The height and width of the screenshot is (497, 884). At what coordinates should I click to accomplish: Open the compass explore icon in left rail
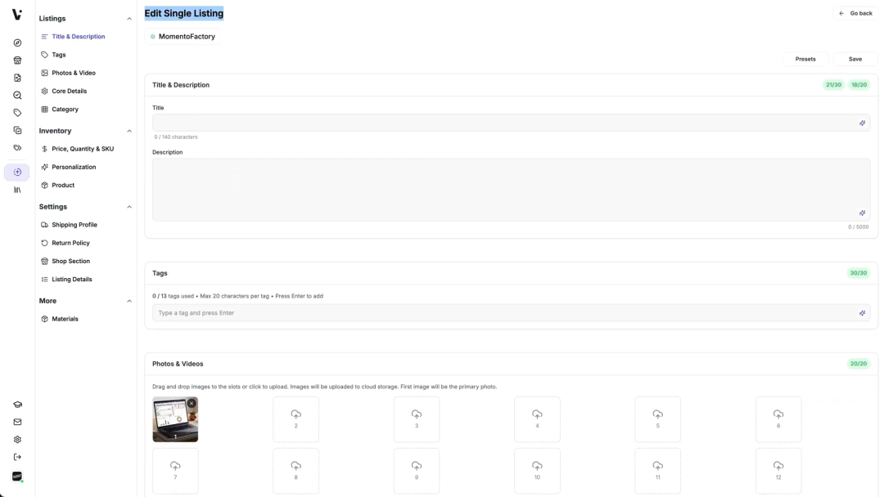[x=17, y=43]
